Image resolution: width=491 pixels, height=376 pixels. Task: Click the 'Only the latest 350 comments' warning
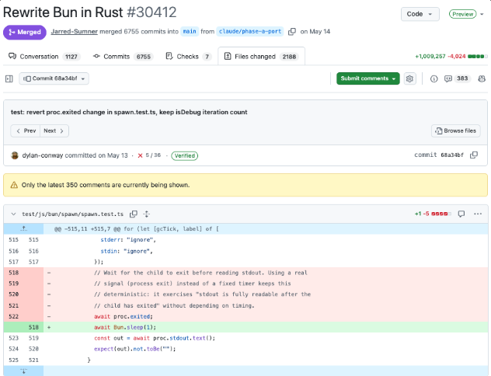(245, 185)
